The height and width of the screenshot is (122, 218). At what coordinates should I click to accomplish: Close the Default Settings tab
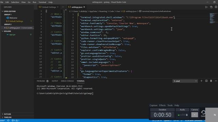(58, 7)
